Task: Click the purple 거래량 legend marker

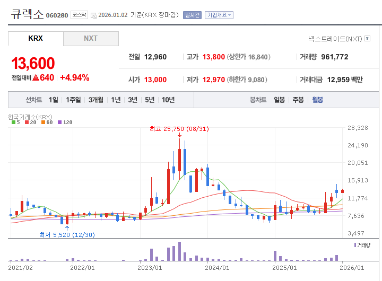Action: tap(355, 245)
